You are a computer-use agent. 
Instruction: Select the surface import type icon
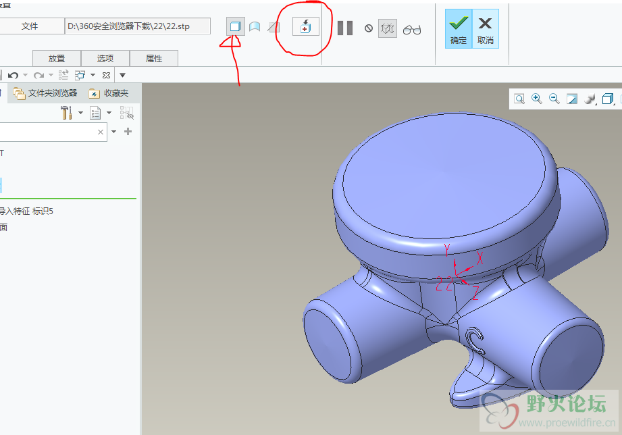coord(255,26)
